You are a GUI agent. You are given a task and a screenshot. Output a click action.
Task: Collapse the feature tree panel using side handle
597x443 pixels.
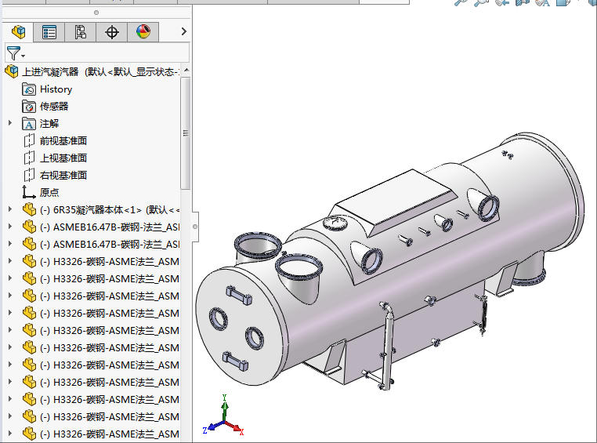[195, 227]
